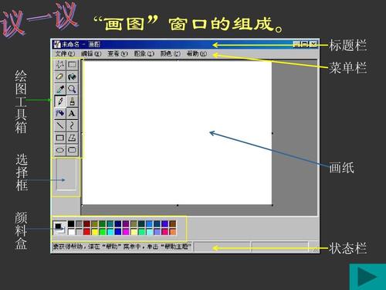The height and width of the screenshot is (290, 386).
Task: Pick the white color swatch
Action: click(x=71, y=232)
